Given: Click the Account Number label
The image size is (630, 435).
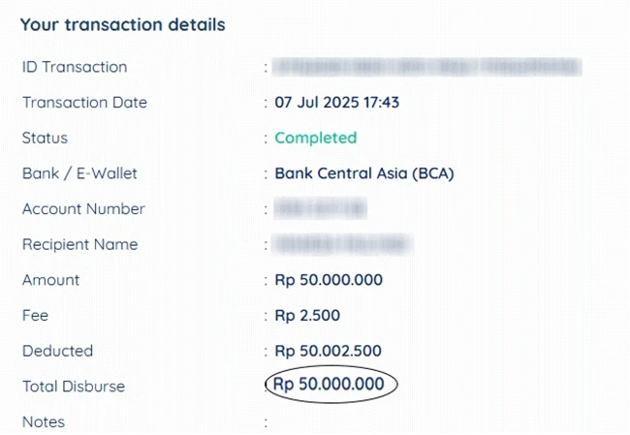Looking at the screenshot, I should [83, 209].
